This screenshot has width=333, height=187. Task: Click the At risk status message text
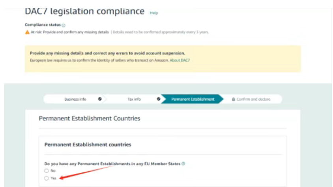coord(69,32)
